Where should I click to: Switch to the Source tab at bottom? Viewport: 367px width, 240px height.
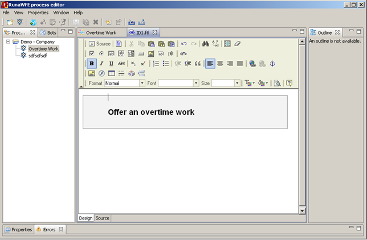tap(102, 218)
